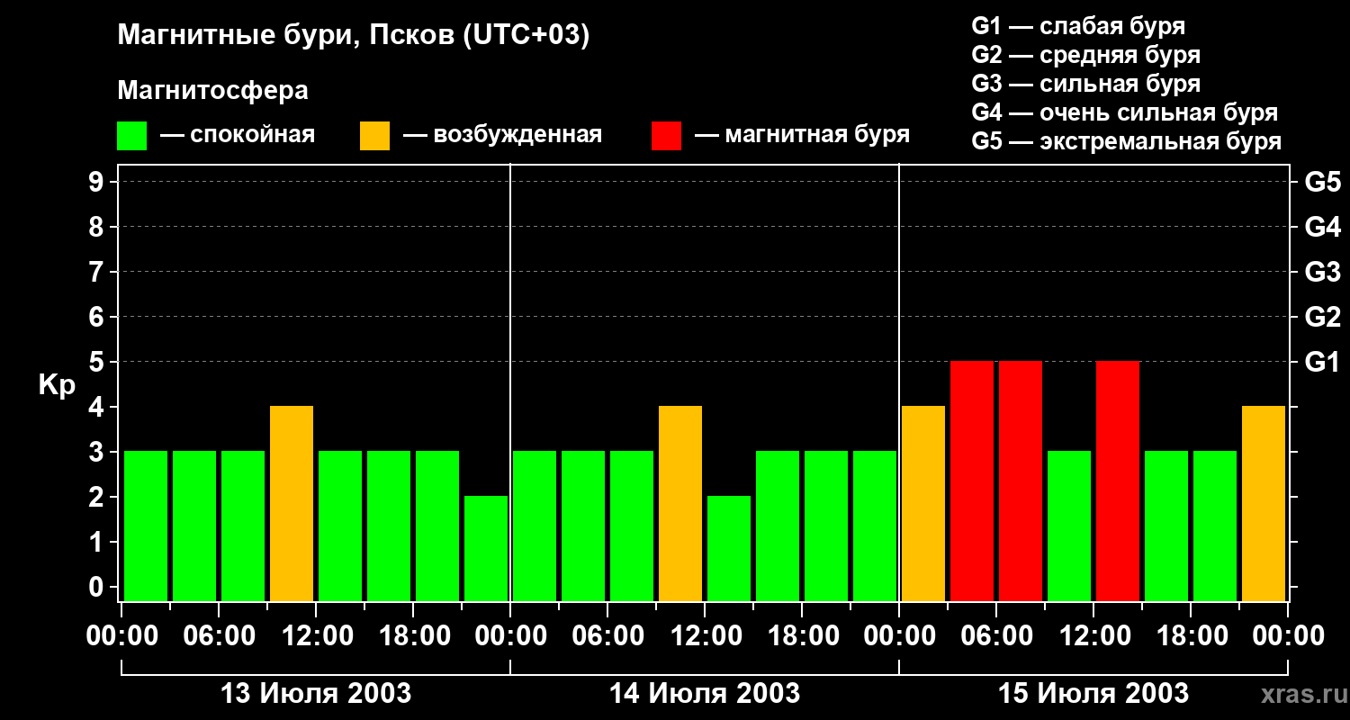Click the red bar for 03:00–06:00 on 15 Июля
This screenshot has height=720, width=1350.
972,481
